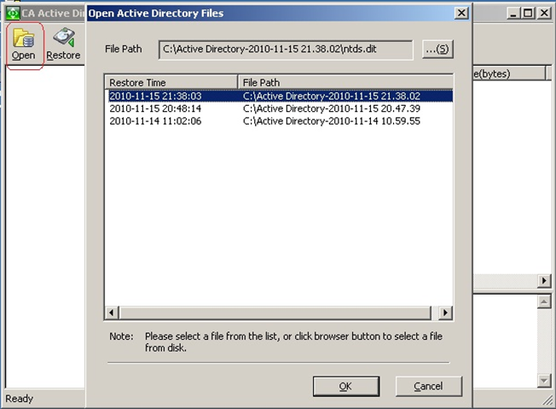Image resolution: width=556 pixels, height=409 pixels.
Task: Click the (bytes) column header in main window
Action: [x=509, y=73]
